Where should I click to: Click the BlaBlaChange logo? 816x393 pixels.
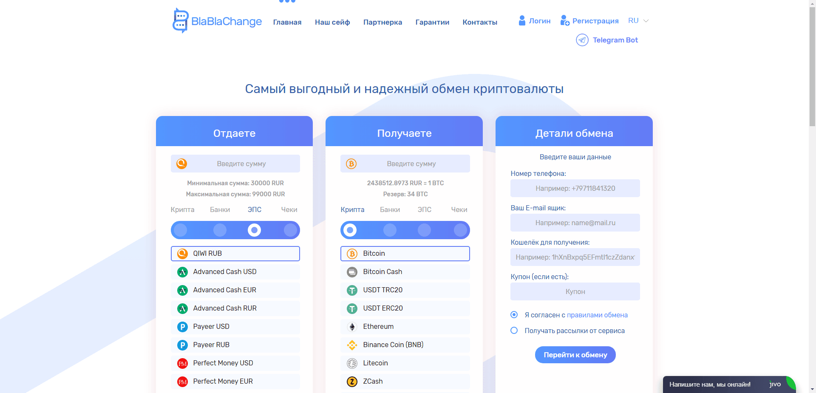coord(217,20)
